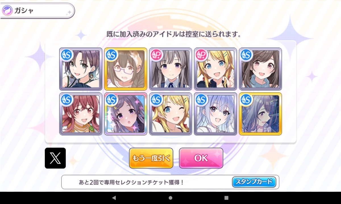Click the orange もう一度引く button

[x=151, y=158]
